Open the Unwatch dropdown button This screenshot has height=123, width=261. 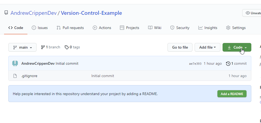point(252,13)
